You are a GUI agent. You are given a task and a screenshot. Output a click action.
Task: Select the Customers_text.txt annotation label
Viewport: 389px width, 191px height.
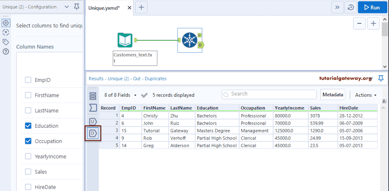click(135, 58)
